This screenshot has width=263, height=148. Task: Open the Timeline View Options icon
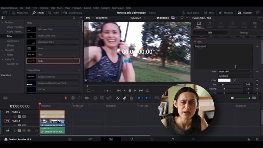[x=5, y=98]
